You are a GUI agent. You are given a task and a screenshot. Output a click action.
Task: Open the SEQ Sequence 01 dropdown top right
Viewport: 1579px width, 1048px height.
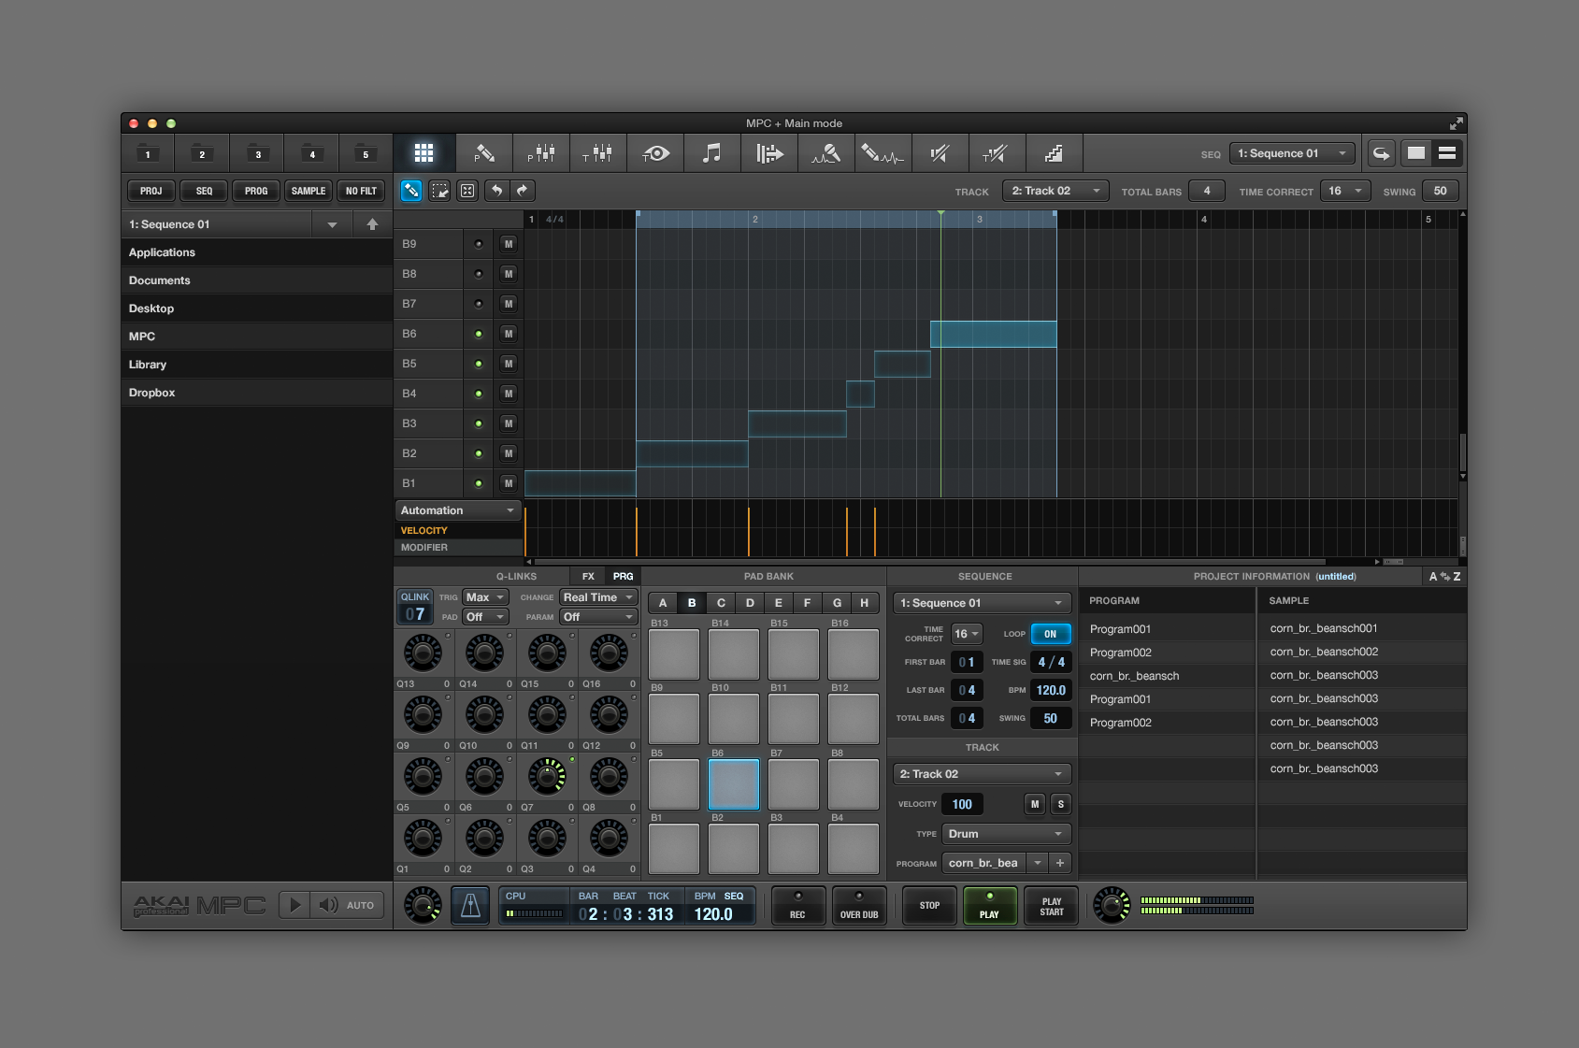(1292, 153)
